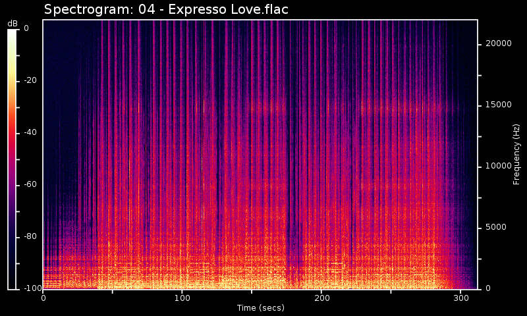Select the -80 dB scale label
The image size is (527, 316).
pyautogui.click(x=31, y=236)
